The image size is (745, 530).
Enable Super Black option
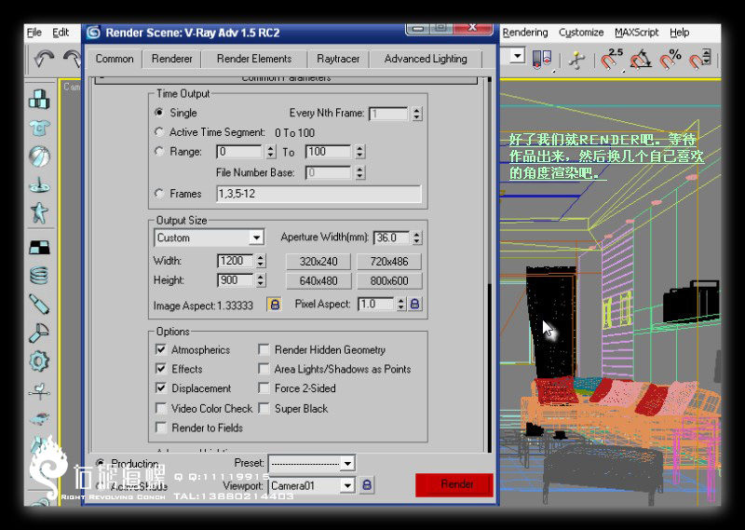[x=264, y=408]
